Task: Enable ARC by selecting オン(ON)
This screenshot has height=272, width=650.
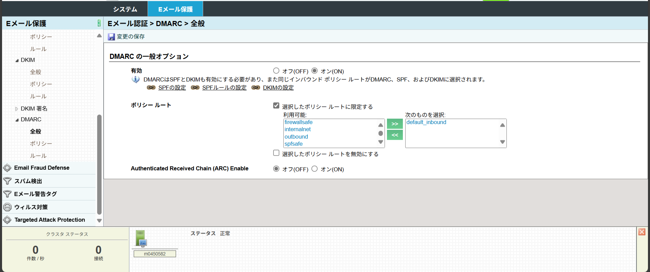Action: tap(315, 169)
